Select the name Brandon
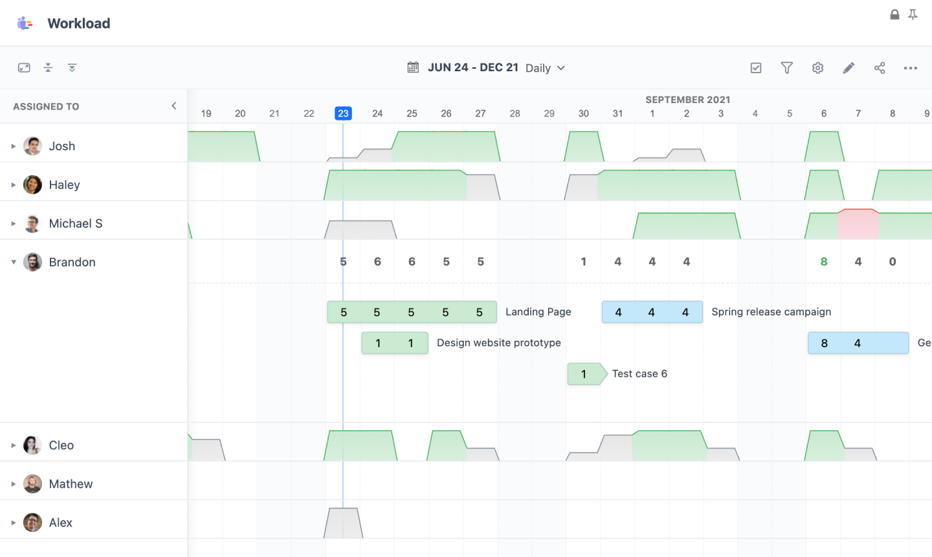 pyautogui.click(x=72, y=262)
